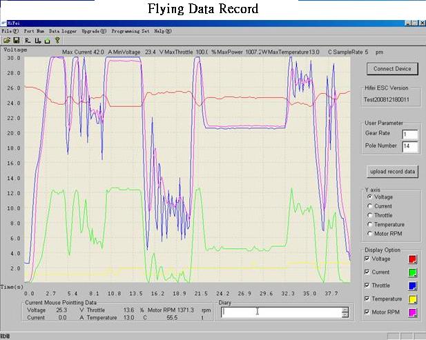This screenshot has height=340, width=426.
Task: Toggle the Throttle display checkbox
Action: click(367, 286)
